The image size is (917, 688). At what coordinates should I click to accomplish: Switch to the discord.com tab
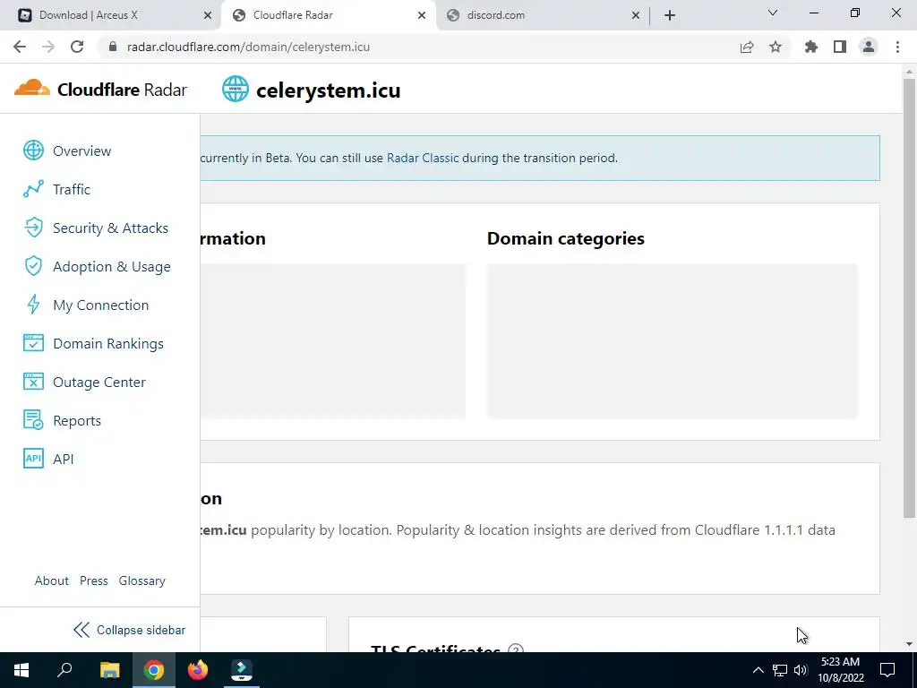click(x=541, y=15)
